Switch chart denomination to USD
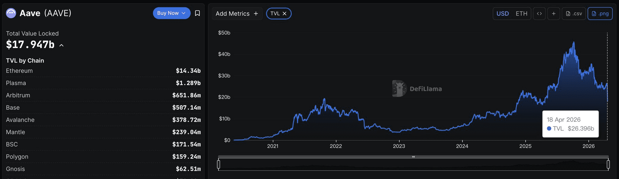This screenshot has height=179, width=619. pyautogui.click(x=503, y=14)
